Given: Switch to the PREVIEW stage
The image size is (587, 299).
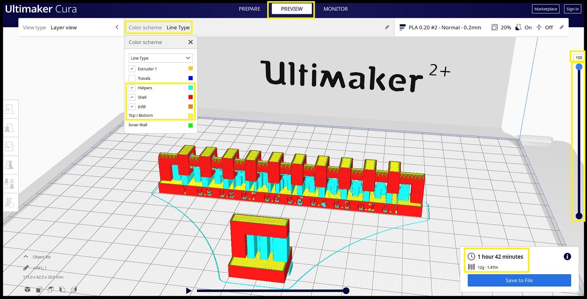Looking at the screenshot, I should click(x=292, y=9).
